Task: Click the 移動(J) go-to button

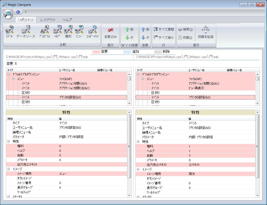Action: click(x=185, y=37)
